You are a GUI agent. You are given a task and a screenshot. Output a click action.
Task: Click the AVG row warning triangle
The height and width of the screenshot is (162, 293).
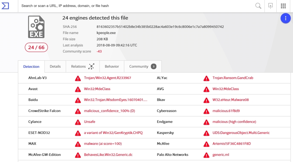point(207,89)
